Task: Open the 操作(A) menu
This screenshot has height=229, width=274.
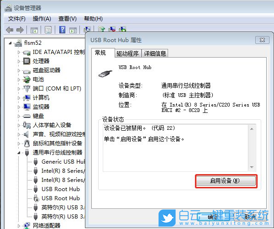Action: pyautogui.click(x=42, y=19)
